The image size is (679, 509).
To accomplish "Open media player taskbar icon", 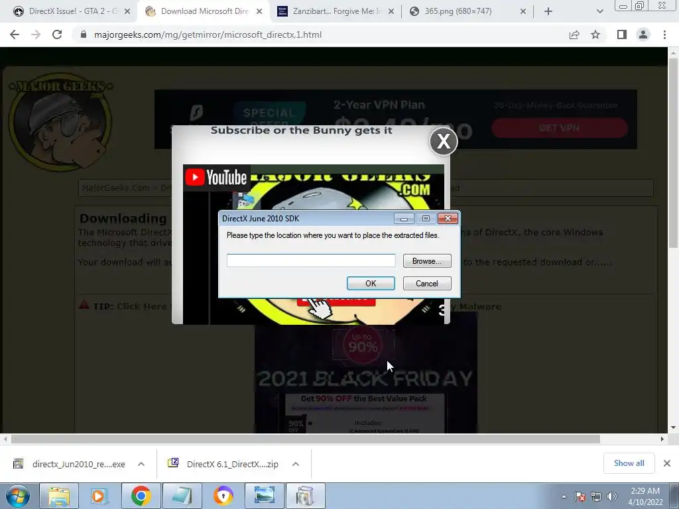I will [99, 496].
